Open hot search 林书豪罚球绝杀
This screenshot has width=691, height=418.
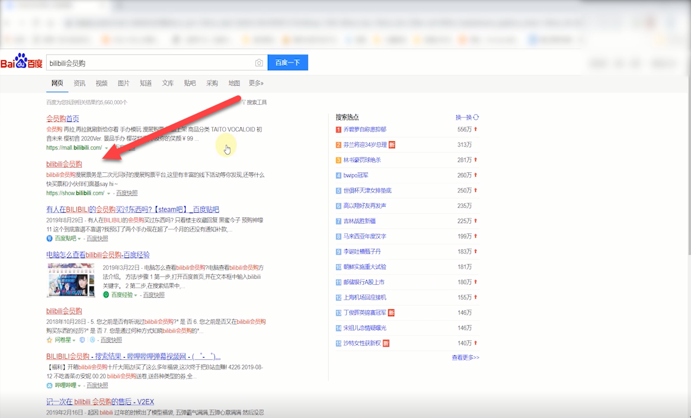click(x=362, y=160)
